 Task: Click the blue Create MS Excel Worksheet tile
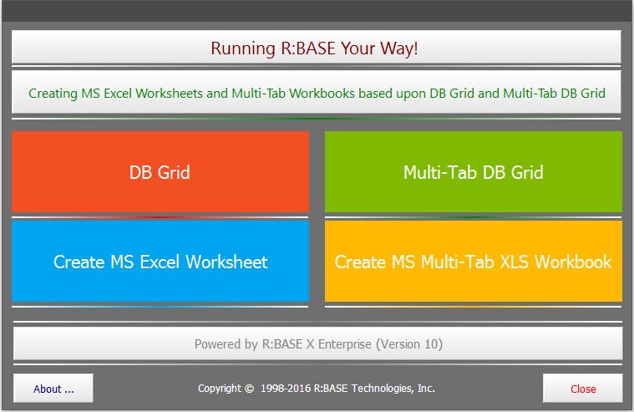click(160, 262)
